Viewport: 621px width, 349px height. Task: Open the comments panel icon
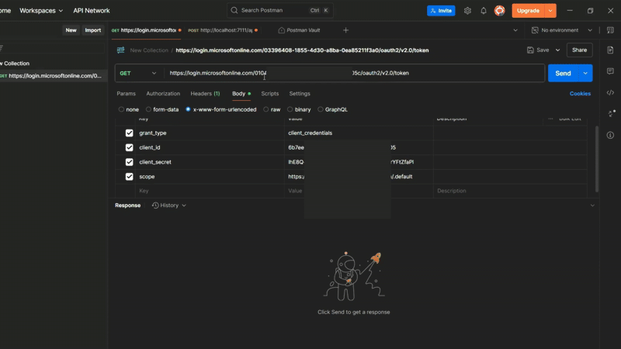click(x=610, y=71)
